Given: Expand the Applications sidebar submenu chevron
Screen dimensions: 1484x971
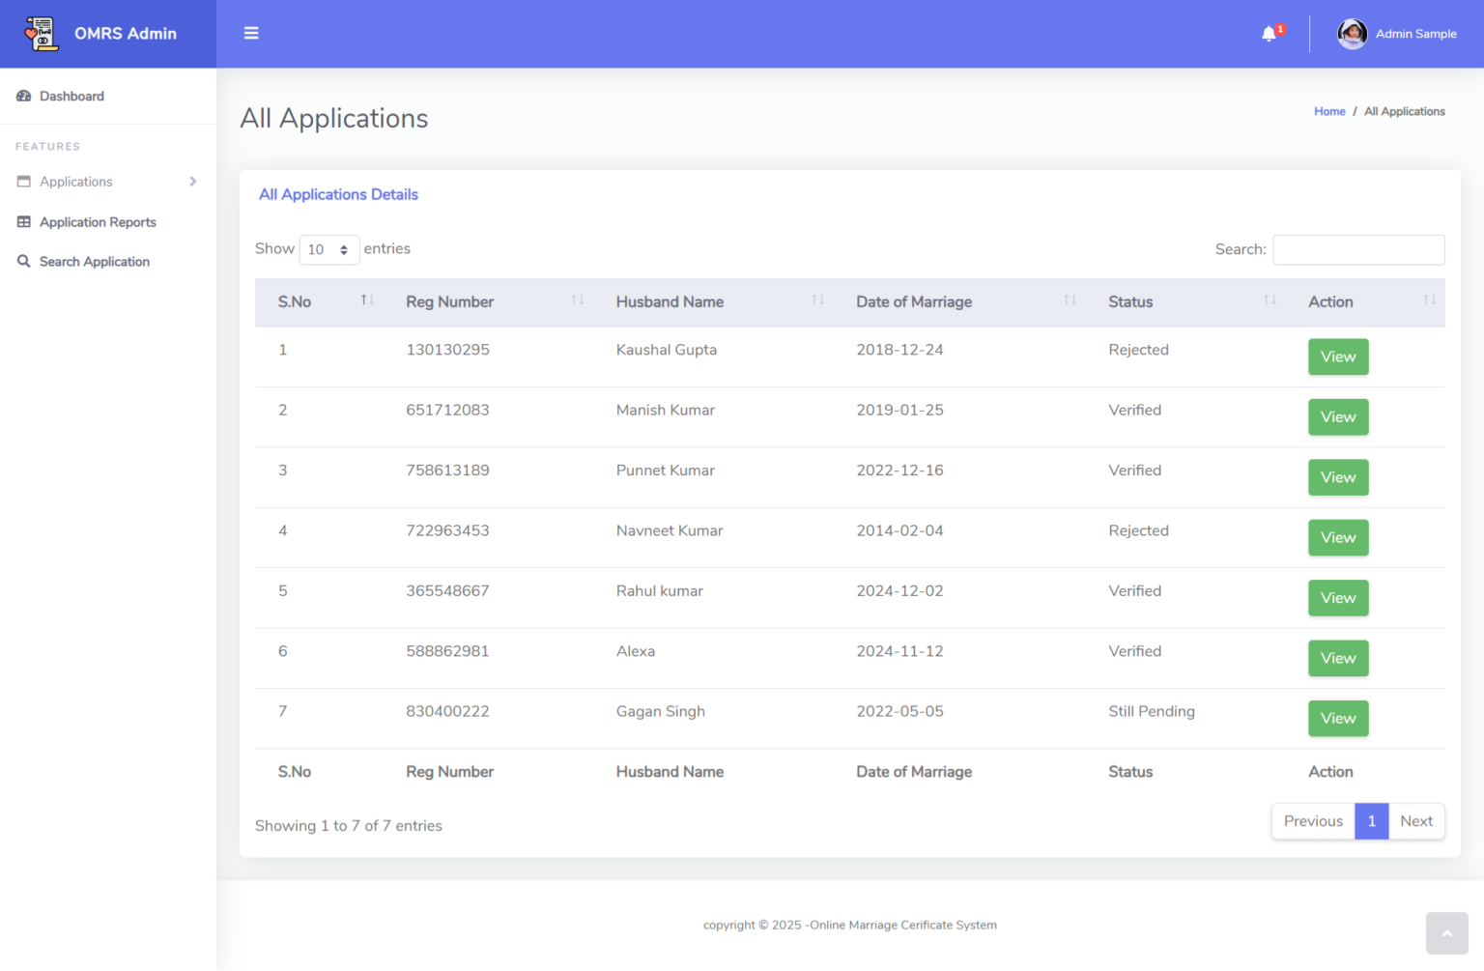Looking at the screenshot, I should (x=192, y=181).
